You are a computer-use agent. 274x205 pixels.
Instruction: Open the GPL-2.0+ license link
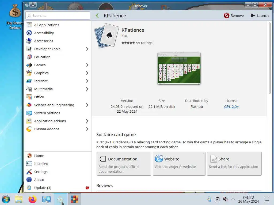point(231,107)
